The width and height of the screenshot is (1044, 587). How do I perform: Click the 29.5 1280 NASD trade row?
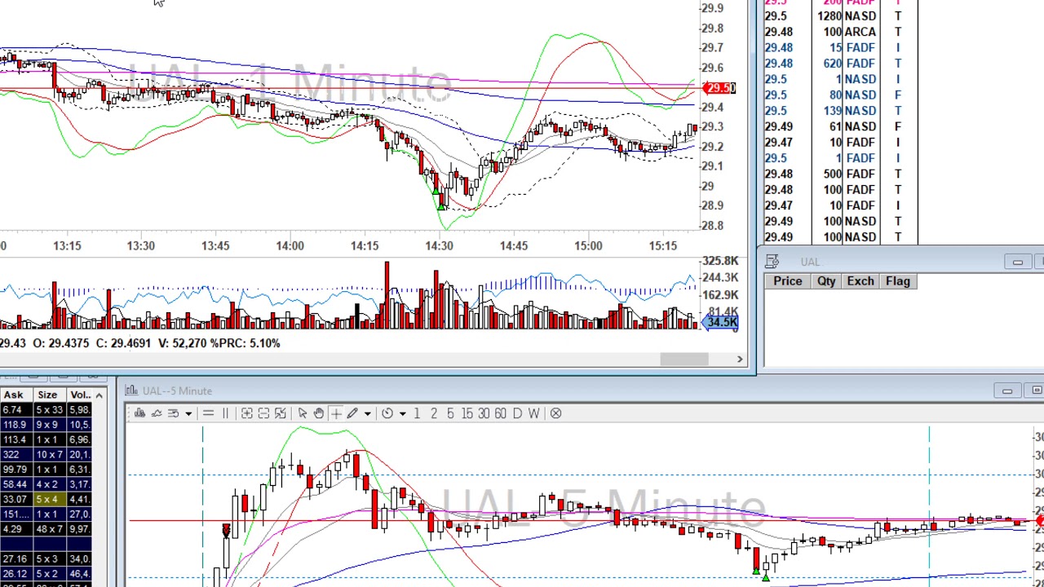click(840, 16)
